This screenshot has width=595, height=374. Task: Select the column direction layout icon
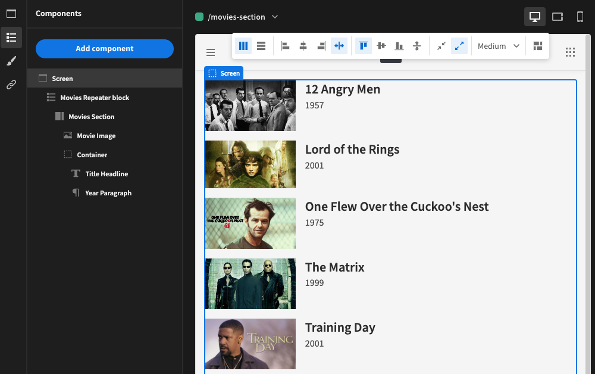click(243, 46)
